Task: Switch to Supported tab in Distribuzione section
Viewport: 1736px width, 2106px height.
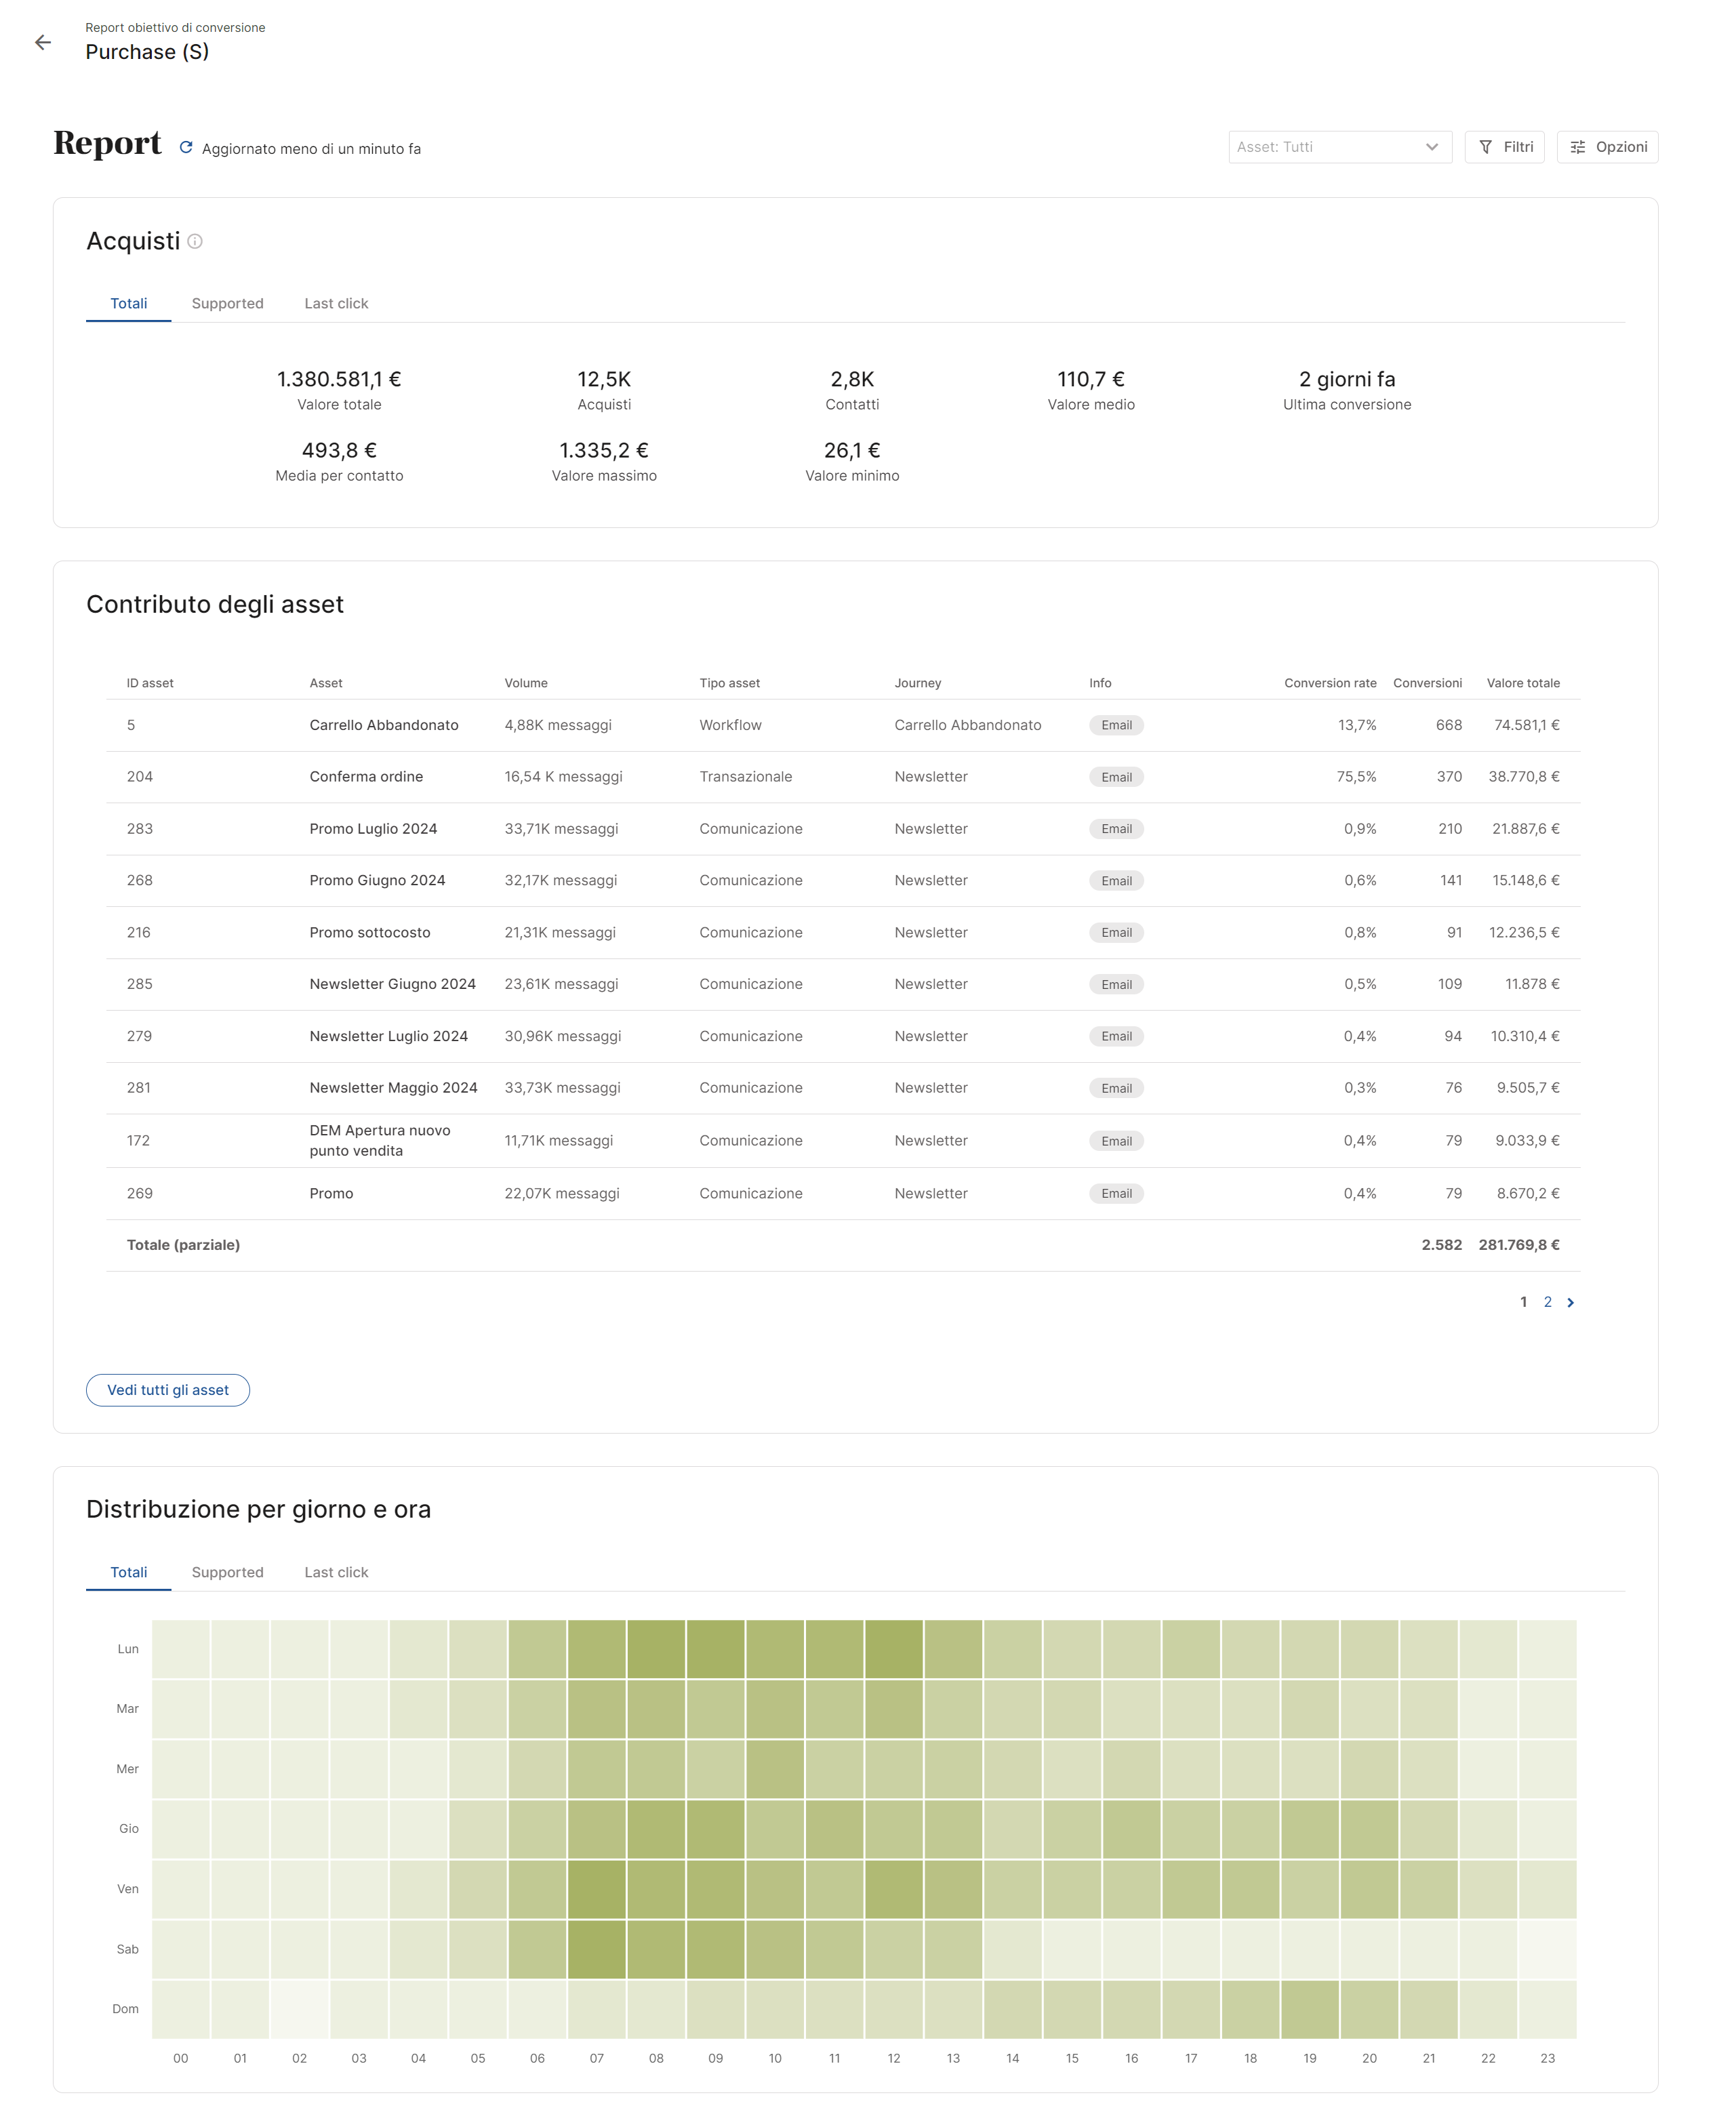Action: point(228,1573)
